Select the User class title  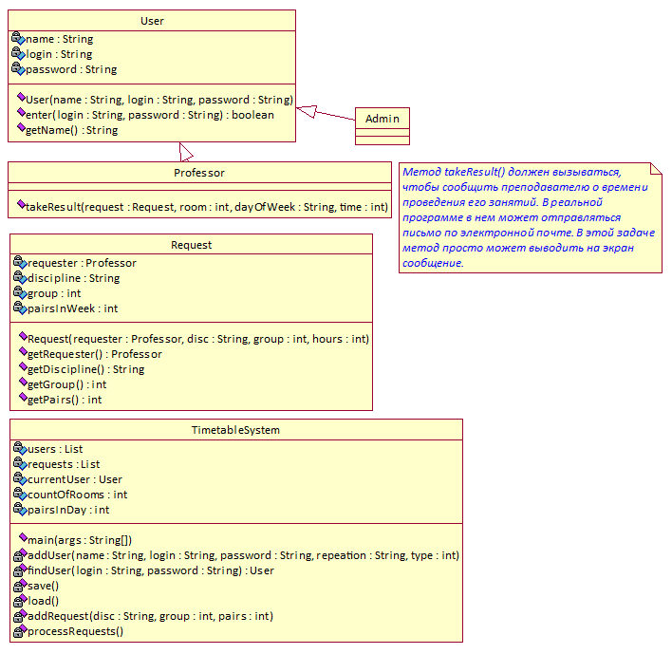pyautogui.click(x=152, y=21)
